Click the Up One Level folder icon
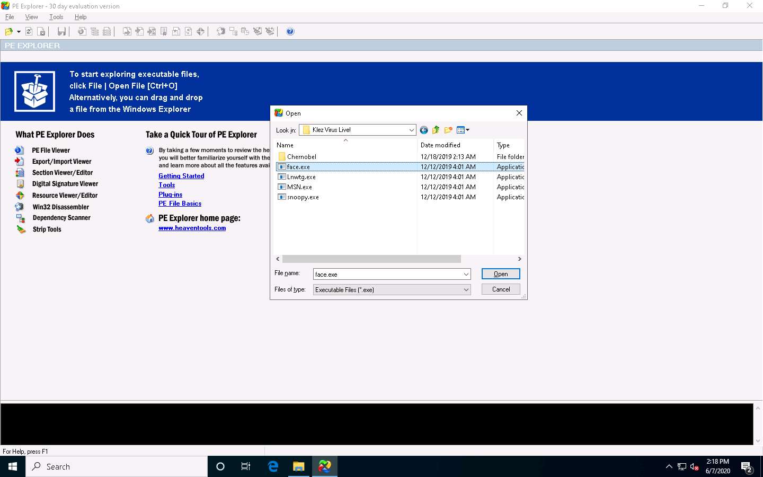Image resolution: width=763 pixels, height=477 pixels. 436,130
